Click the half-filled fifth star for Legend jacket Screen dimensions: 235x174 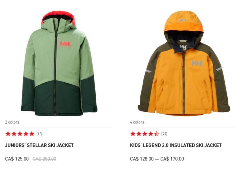156,134
